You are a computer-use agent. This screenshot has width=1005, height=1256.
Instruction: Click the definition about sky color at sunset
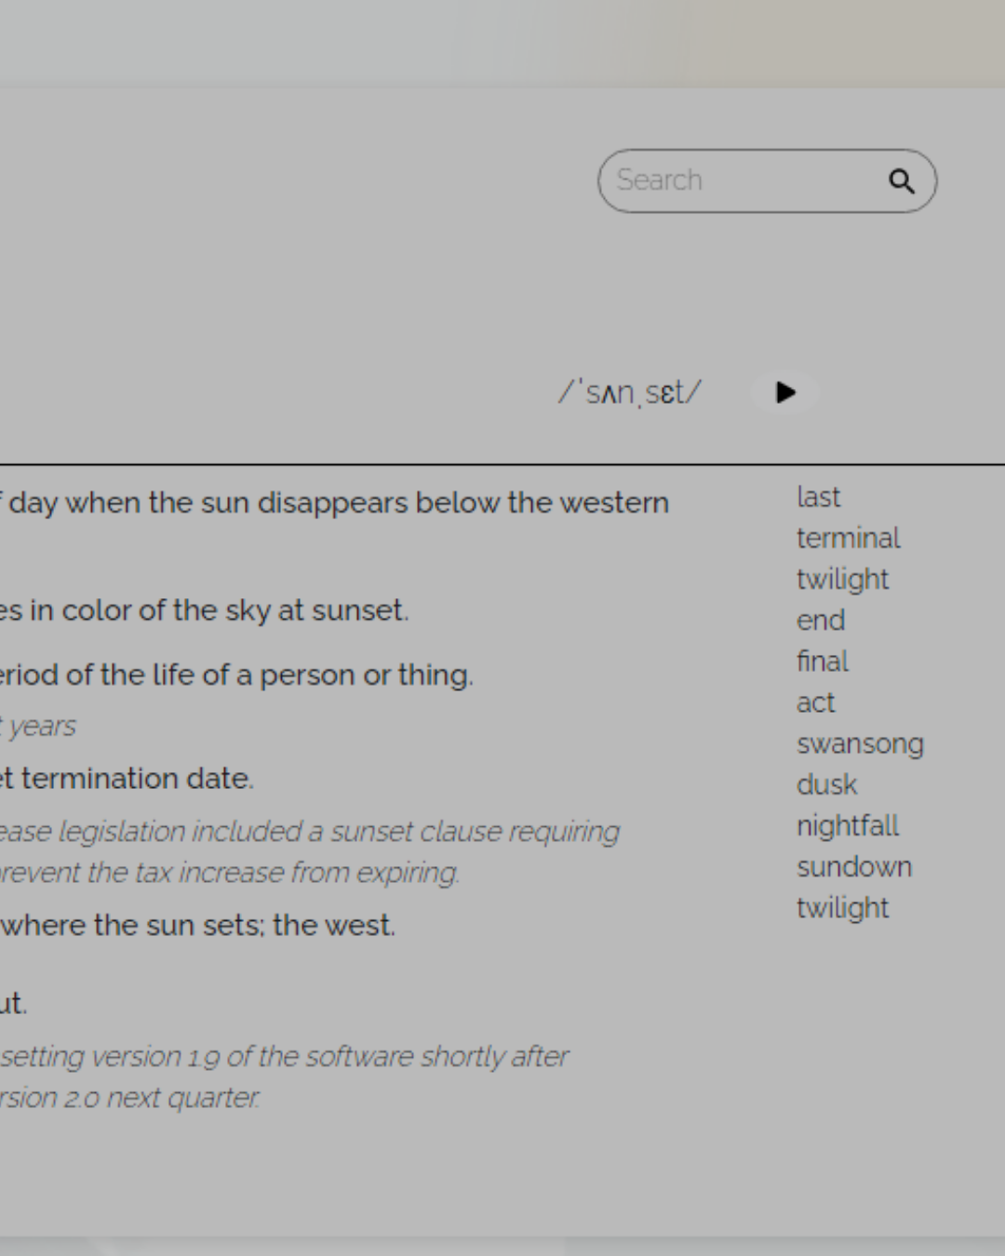tap(205, 610)
